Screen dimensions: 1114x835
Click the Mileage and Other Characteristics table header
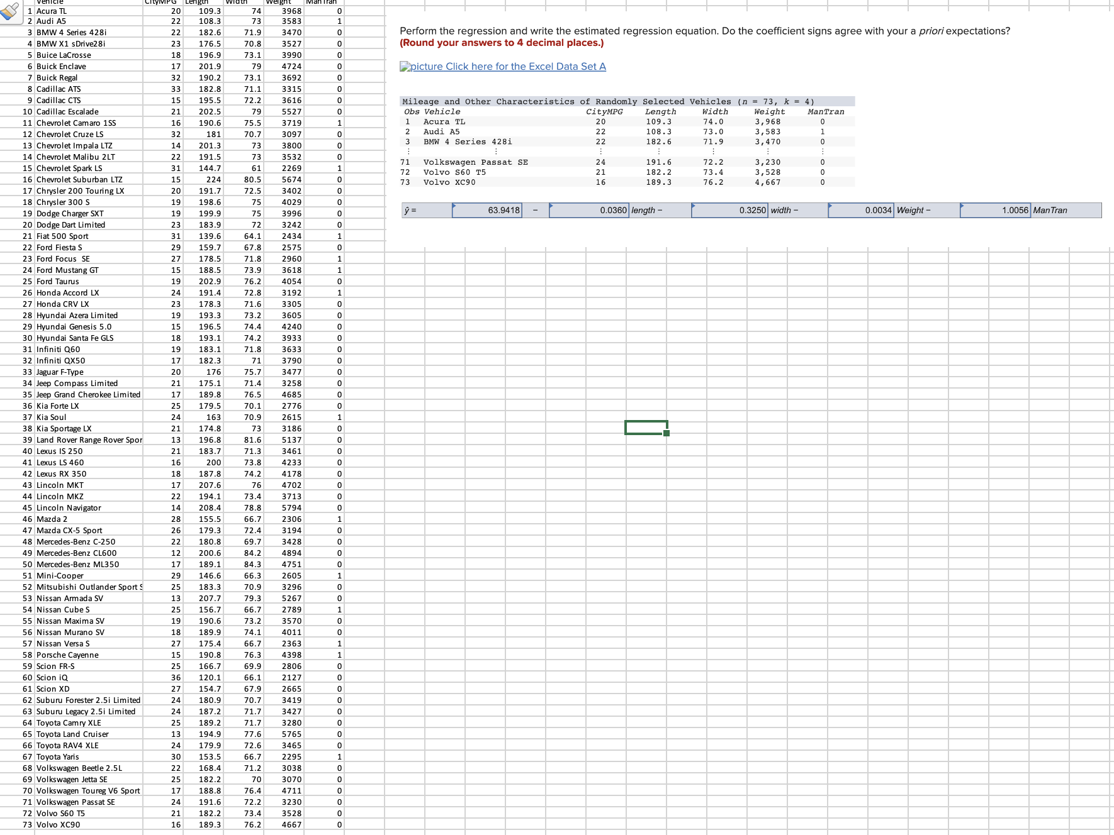(627, 101)
